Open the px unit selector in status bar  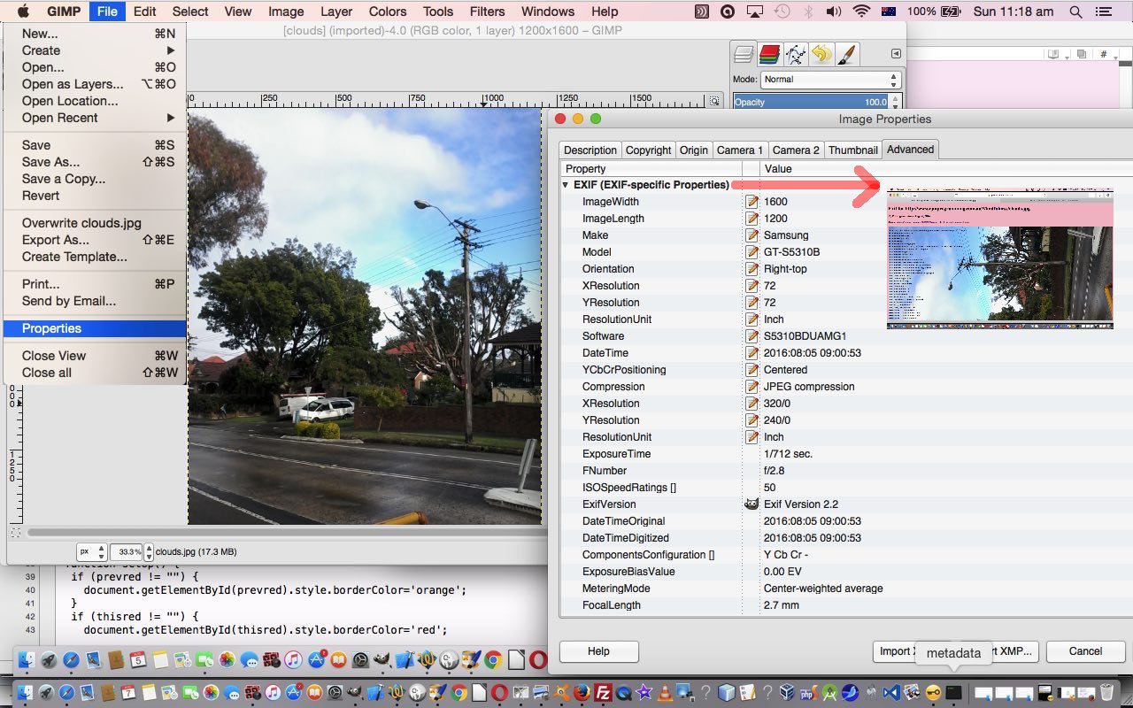click(91, 551)
